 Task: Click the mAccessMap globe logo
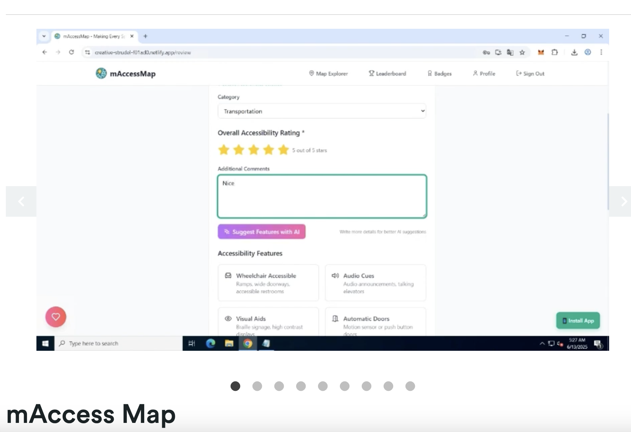coord(101,74)
